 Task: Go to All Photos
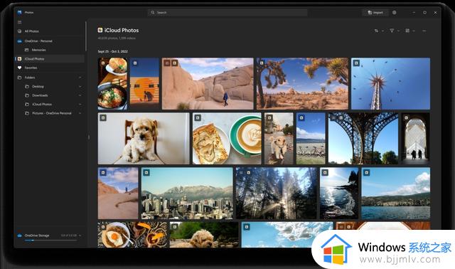(49, 31)
